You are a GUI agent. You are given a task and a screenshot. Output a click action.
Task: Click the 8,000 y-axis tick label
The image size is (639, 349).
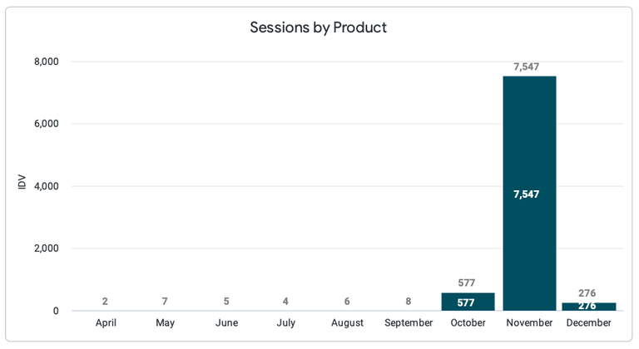pyautogui.click(x=47, y=61)
